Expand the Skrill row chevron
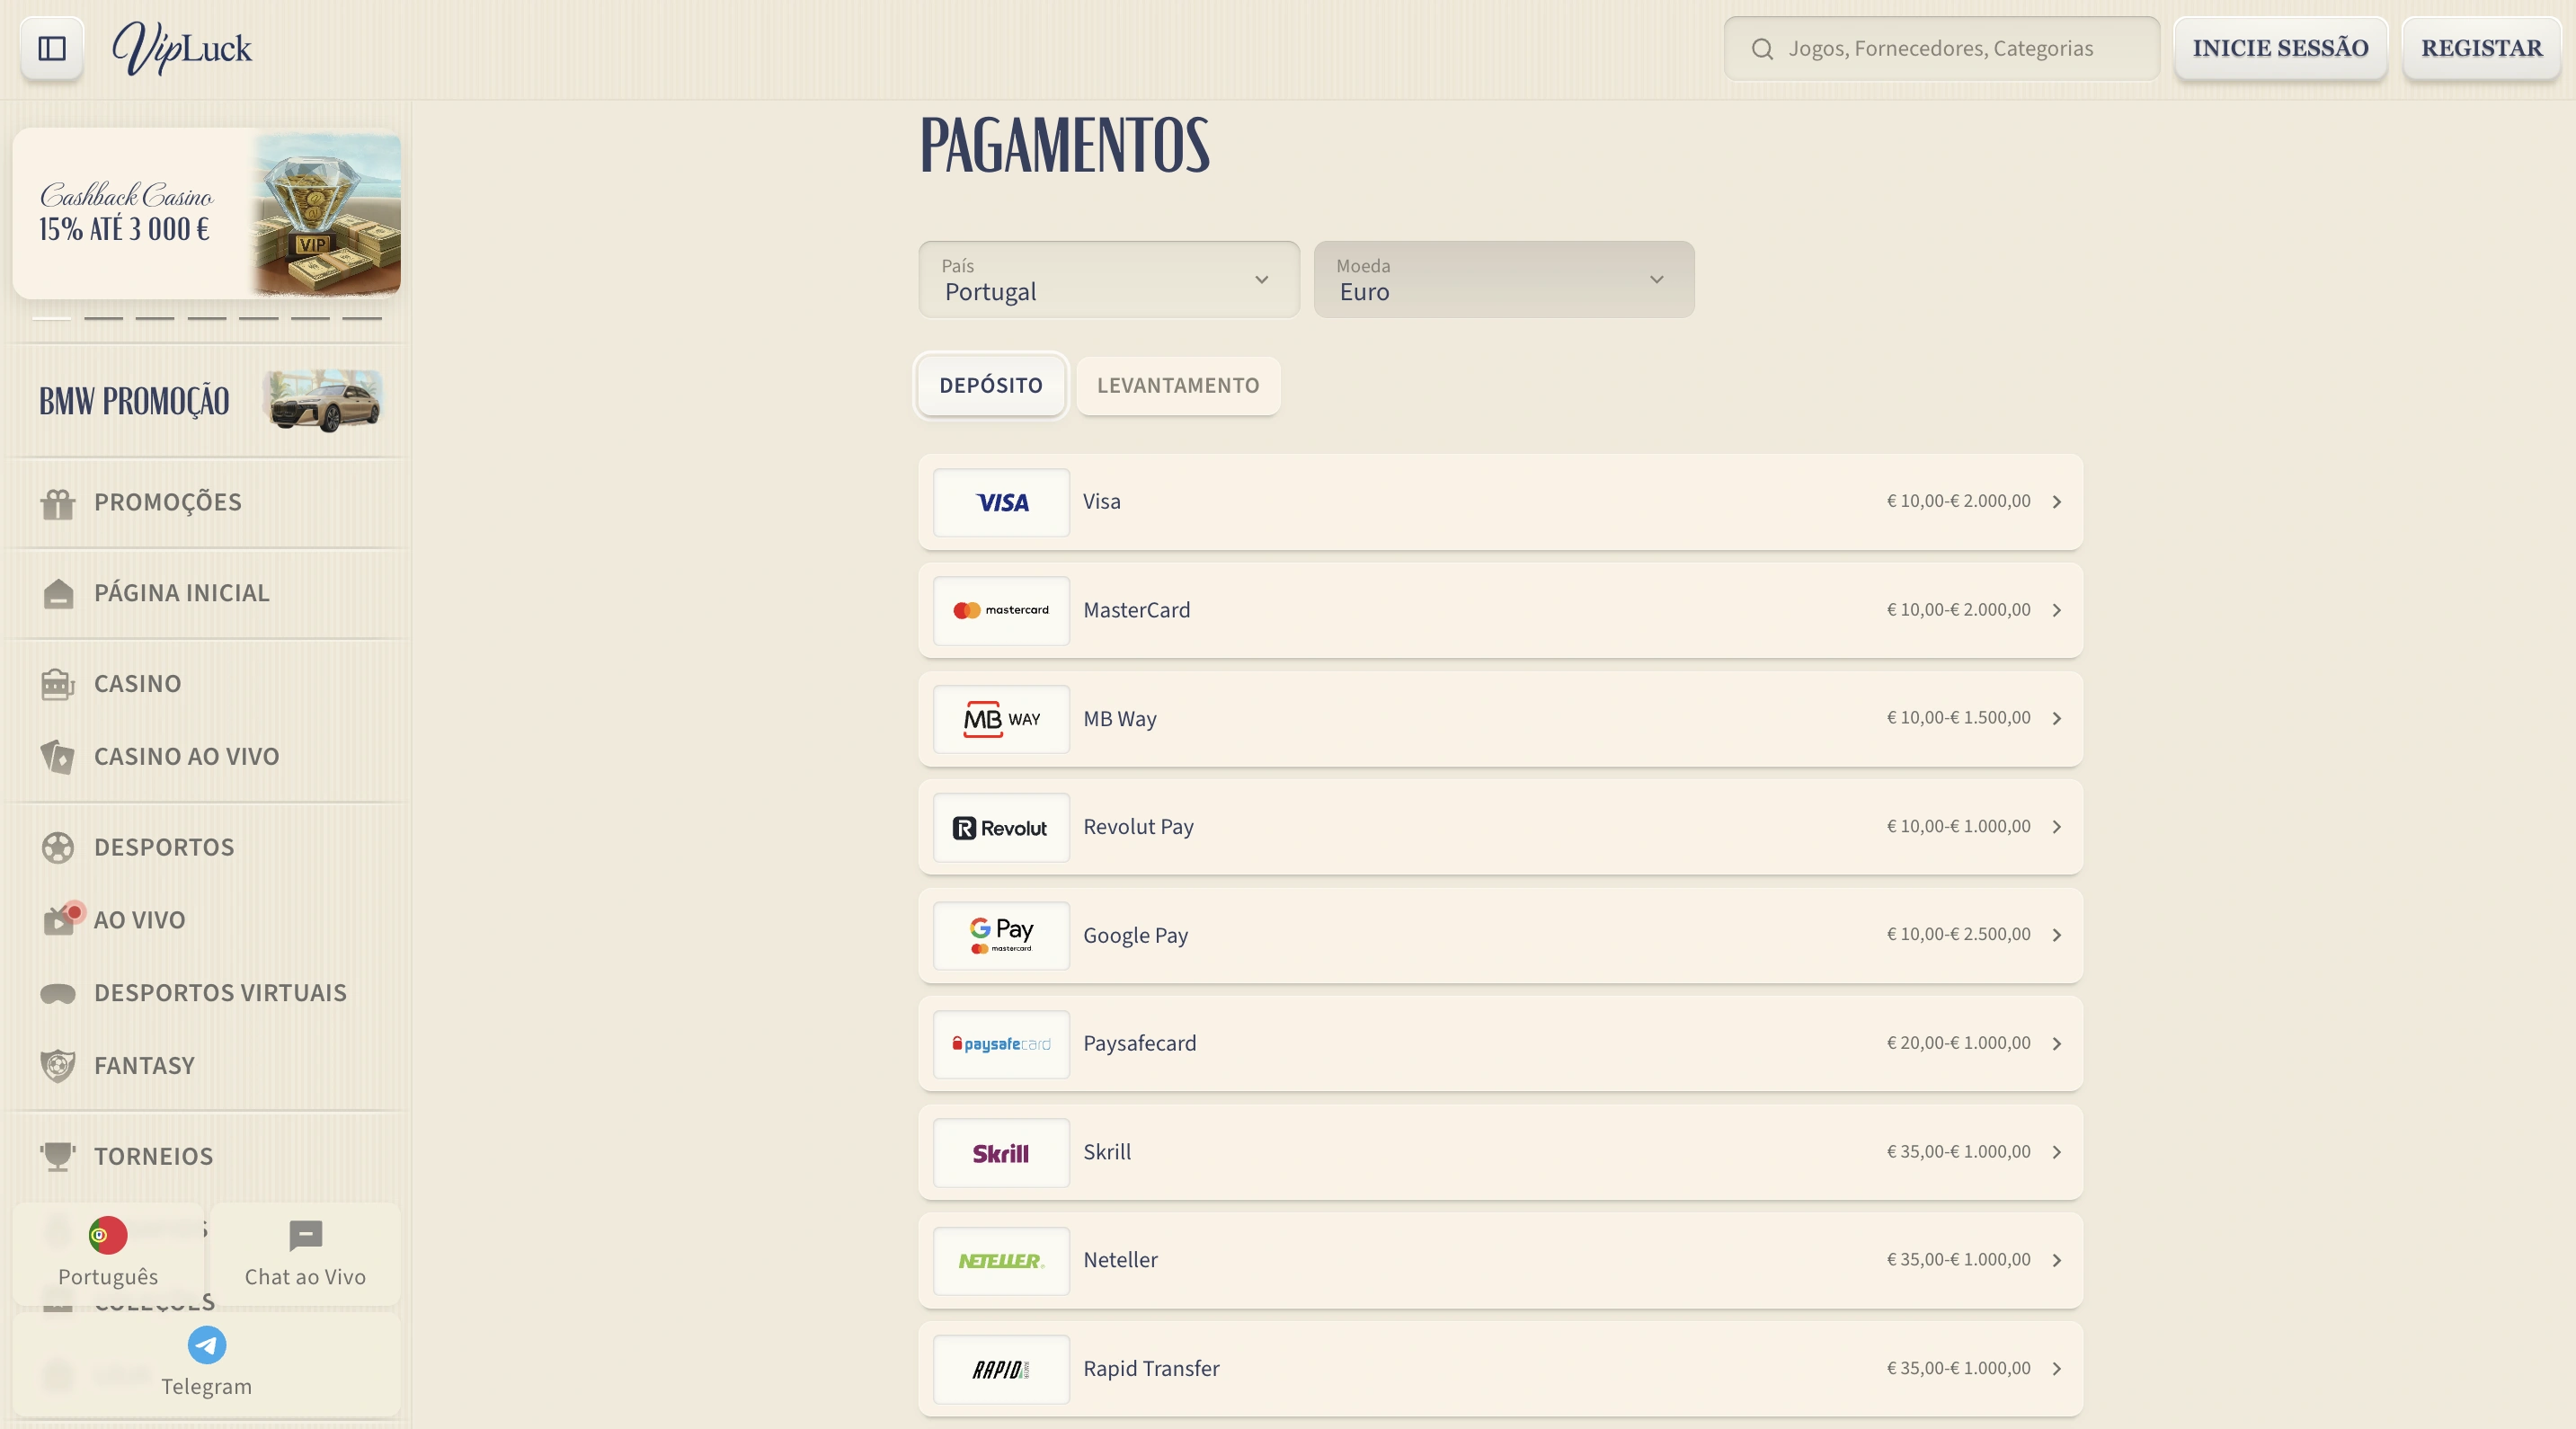The image size is (2576, 1429). pos(2057,1152)
